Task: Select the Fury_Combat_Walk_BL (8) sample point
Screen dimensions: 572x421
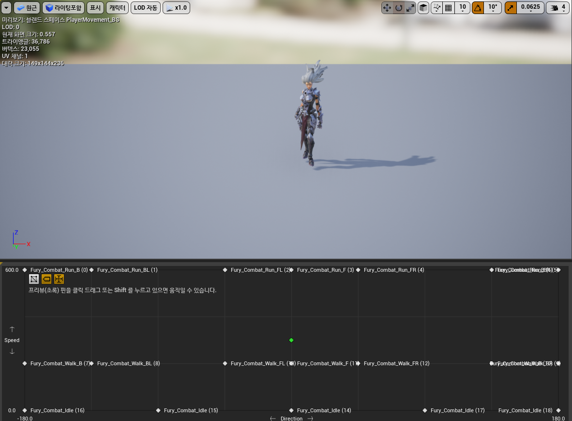Action: click(91, 363)
